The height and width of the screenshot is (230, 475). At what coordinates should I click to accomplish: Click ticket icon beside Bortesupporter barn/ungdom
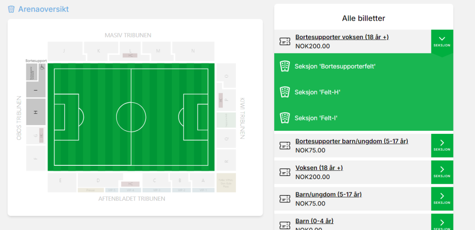pyautogui.click(x=285, y=145)
